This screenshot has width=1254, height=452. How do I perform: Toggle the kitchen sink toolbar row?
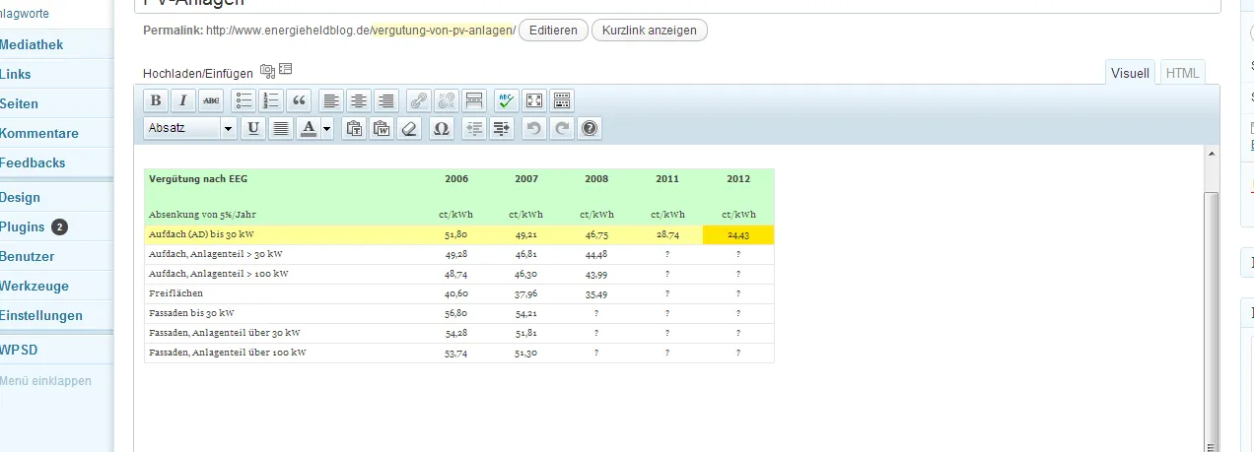(562, 100)
